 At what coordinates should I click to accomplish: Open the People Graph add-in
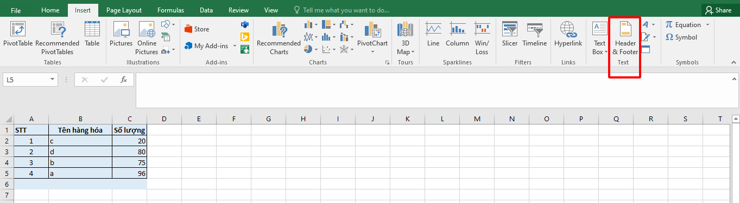coord(245,50)
